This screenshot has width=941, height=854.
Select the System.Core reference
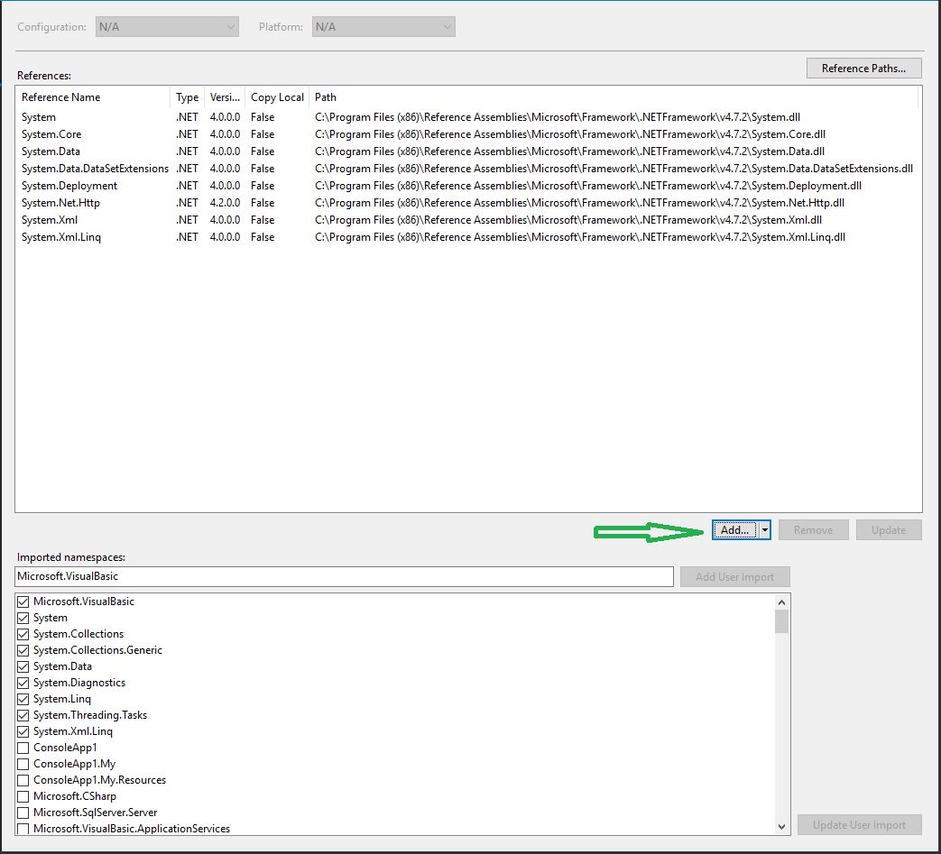tap(468, 134)
